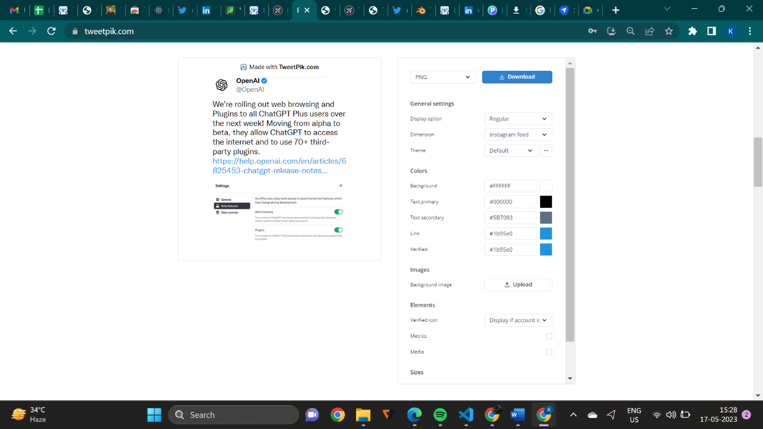Open Microsoft Word from taskbar

tap(518, 415)
